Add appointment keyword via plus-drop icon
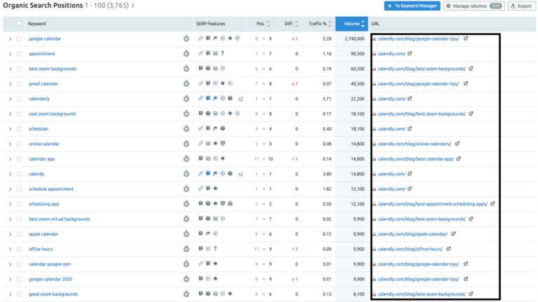This screenshot has height=302, width=538. (x=186, y=53)
